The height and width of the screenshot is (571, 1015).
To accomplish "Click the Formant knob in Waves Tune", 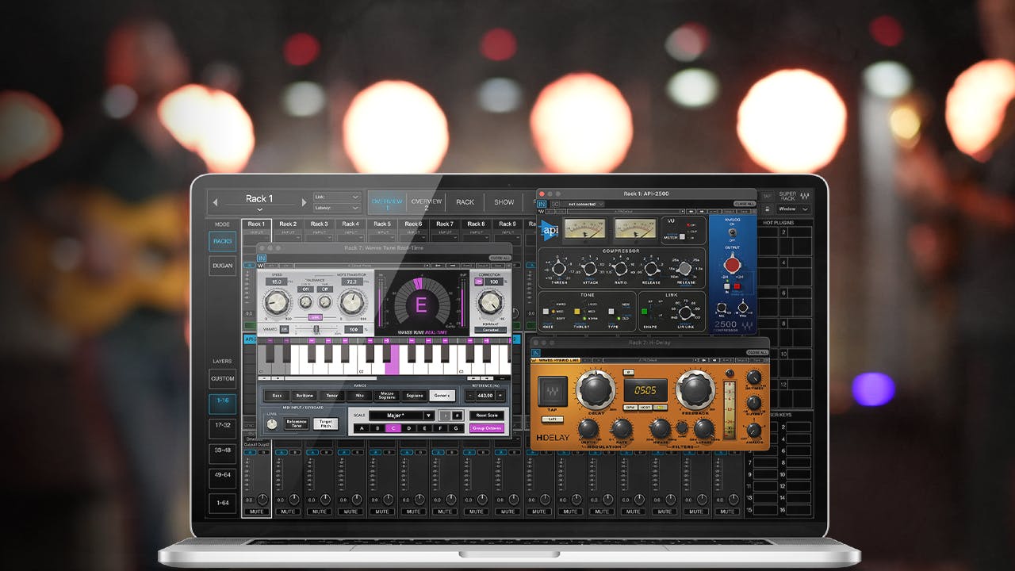I will [490, 301].
